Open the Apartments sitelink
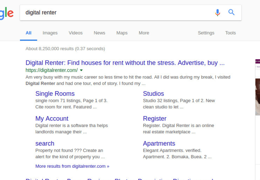The height and width of the screenshot is (180, 260). (x=159, y=144)
